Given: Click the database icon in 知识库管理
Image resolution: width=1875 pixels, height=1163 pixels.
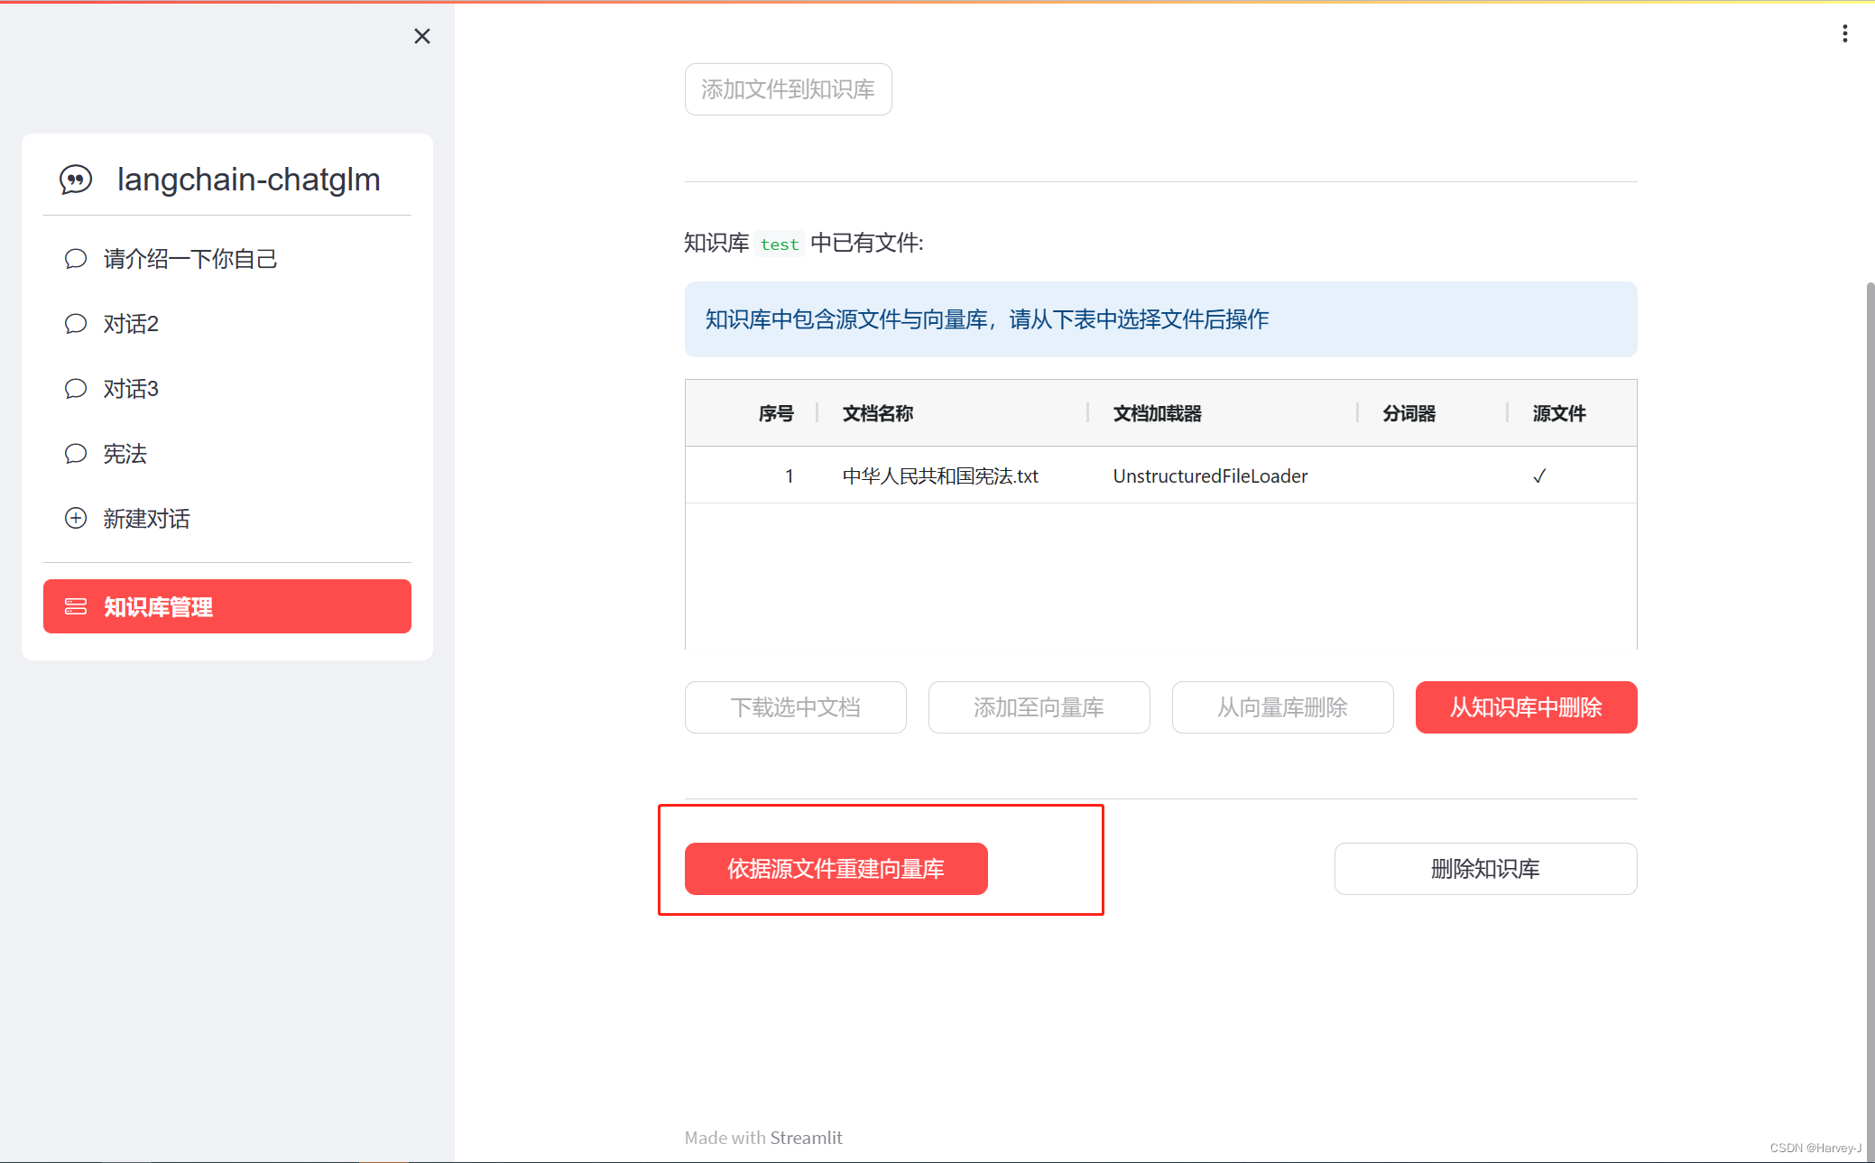Looking at the screenshot, I should click(x=76, y=607).
